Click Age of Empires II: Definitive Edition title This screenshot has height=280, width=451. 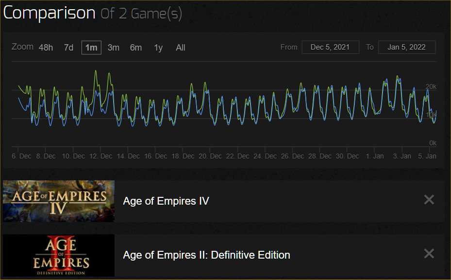[x=206, y=255]
